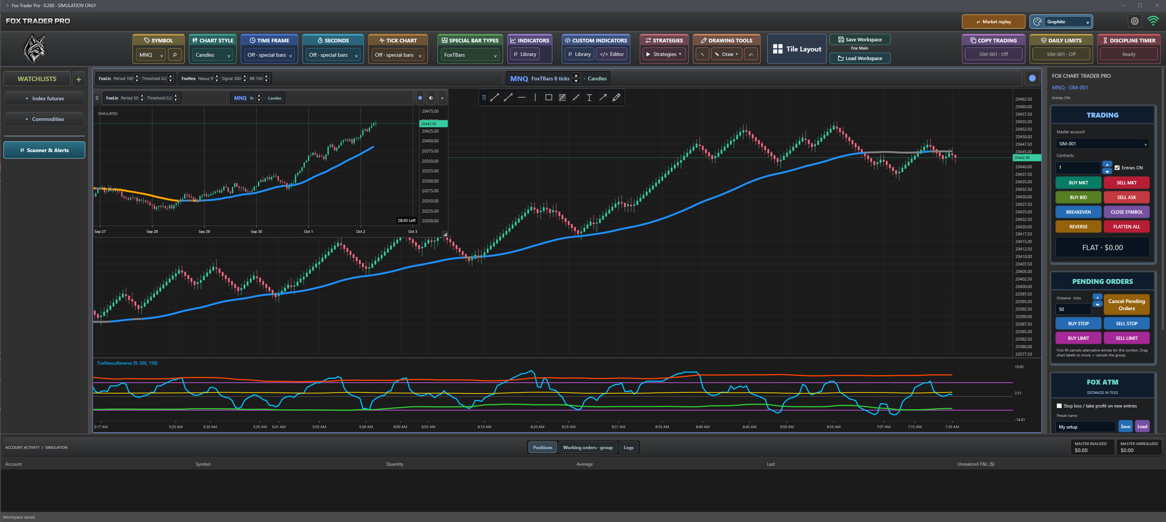Image resolution: width=1166 pixels, height=522 pixels.
Task: Toggle the Discipline Timer Ready button
Action: pos(1128,54)
